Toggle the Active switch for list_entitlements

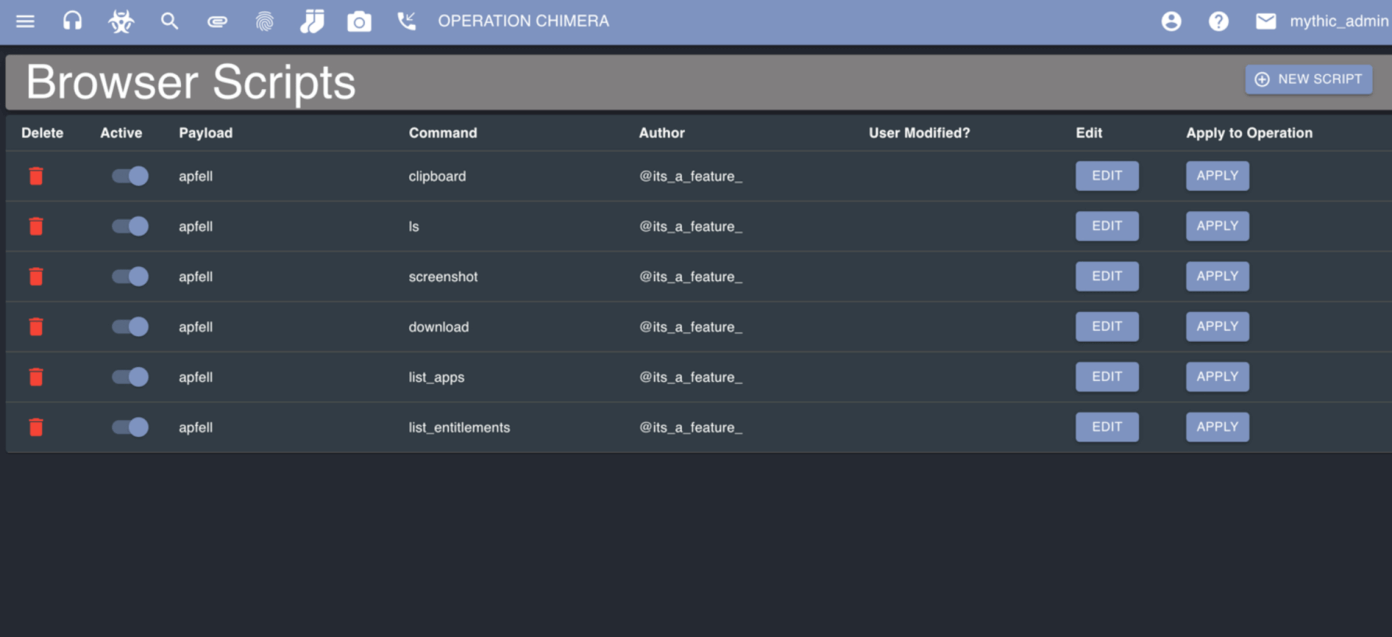pyautogui.click(x=130, y=427)
